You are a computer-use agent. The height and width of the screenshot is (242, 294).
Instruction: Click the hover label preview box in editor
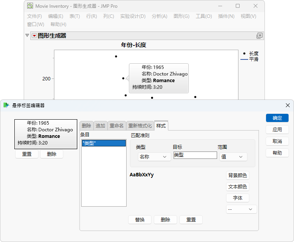46,134
